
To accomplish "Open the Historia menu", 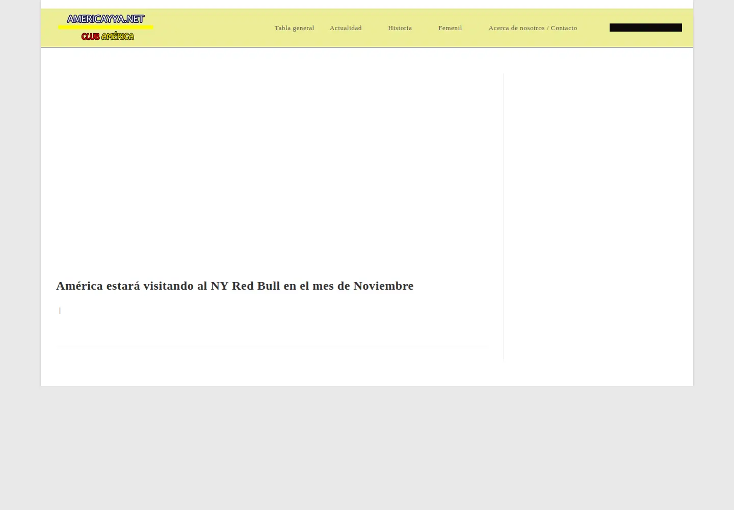I will [x=400, y=28].
